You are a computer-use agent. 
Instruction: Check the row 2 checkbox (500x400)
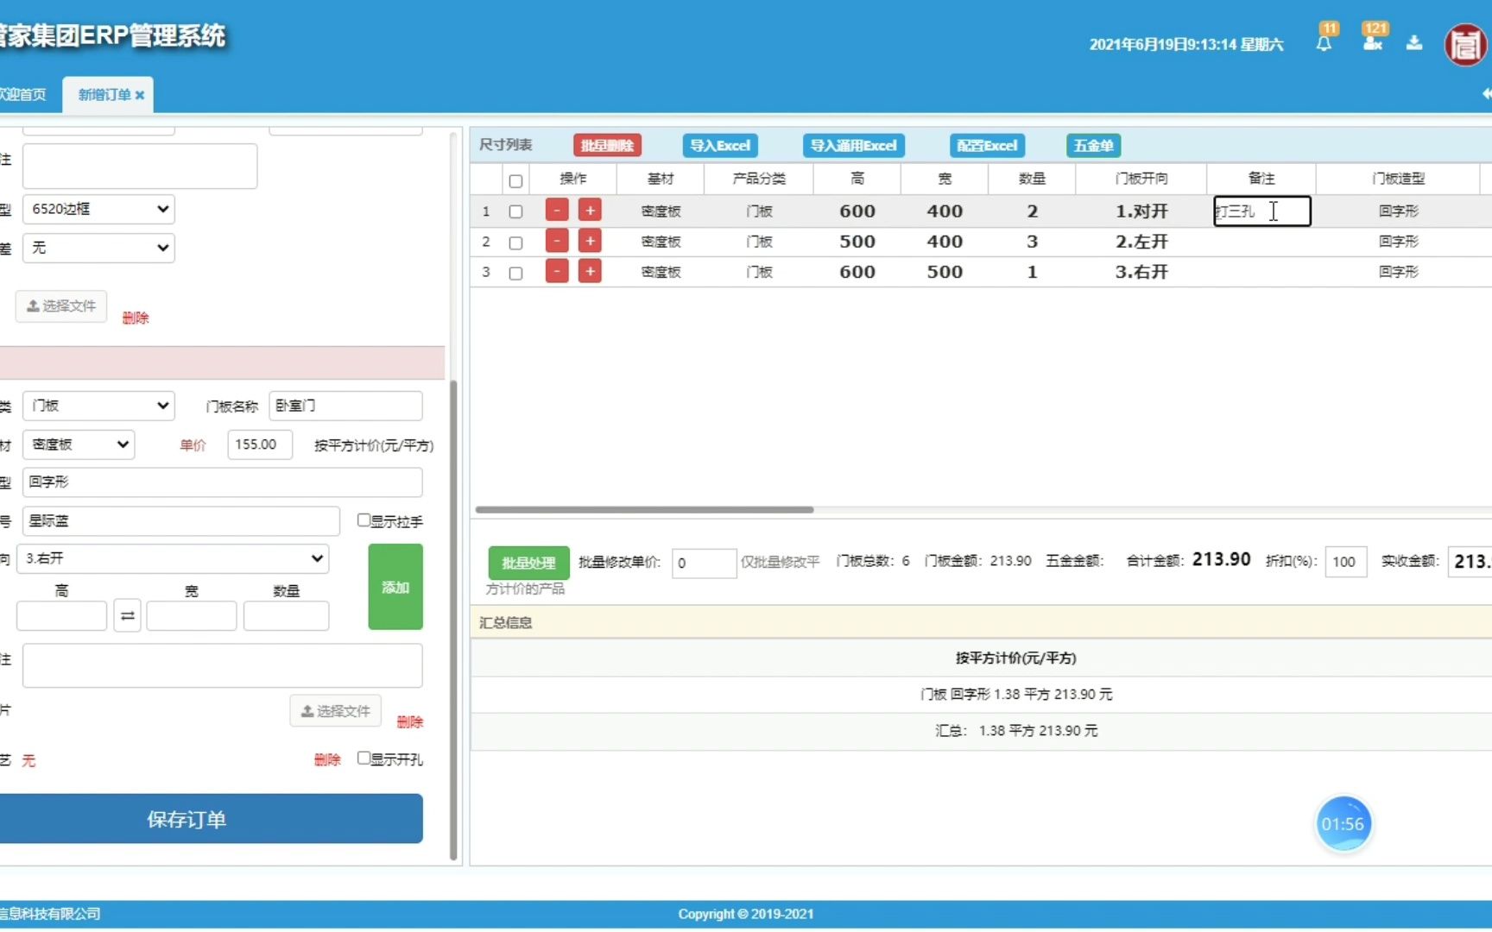515,242
